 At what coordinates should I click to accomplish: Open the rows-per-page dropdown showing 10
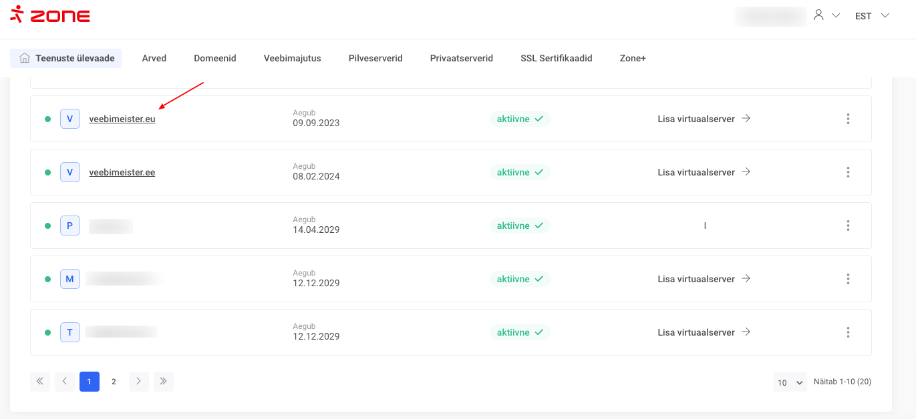[x=790, y=382]
